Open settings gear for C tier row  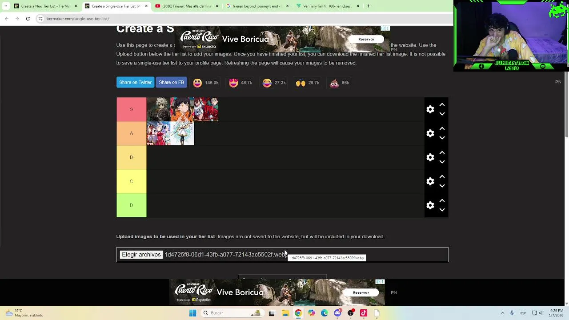(430, 181)
